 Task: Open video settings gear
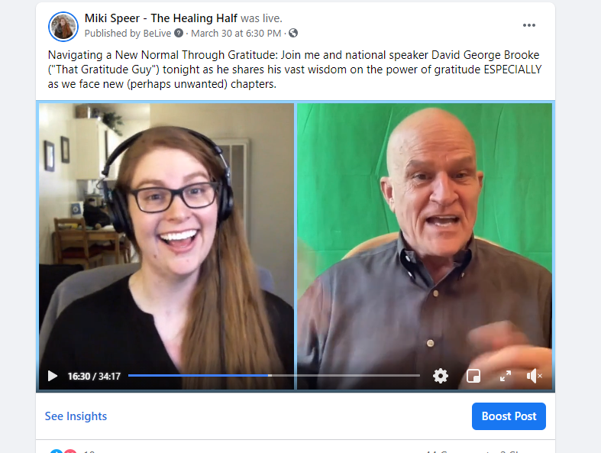click(x=441, y=376)
